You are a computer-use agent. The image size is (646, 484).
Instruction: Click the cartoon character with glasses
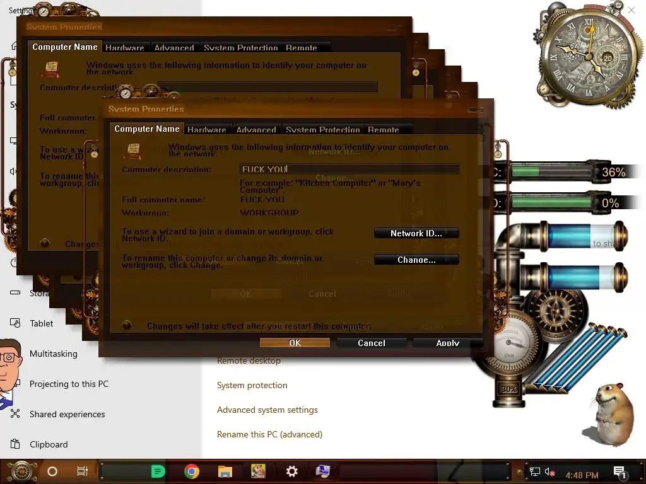tap(10, 372)
